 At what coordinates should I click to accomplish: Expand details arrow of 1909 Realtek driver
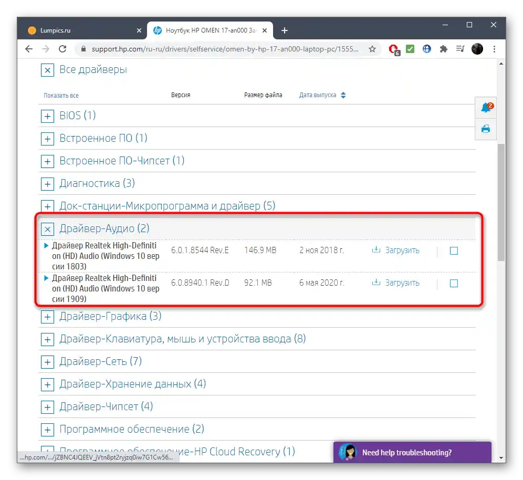tap(46, 278)
